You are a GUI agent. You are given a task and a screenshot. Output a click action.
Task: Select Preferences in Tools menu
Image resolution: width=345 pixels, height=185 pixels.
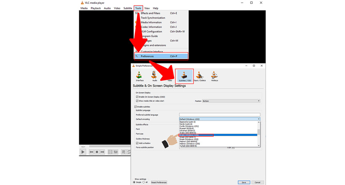coord(161,56)
